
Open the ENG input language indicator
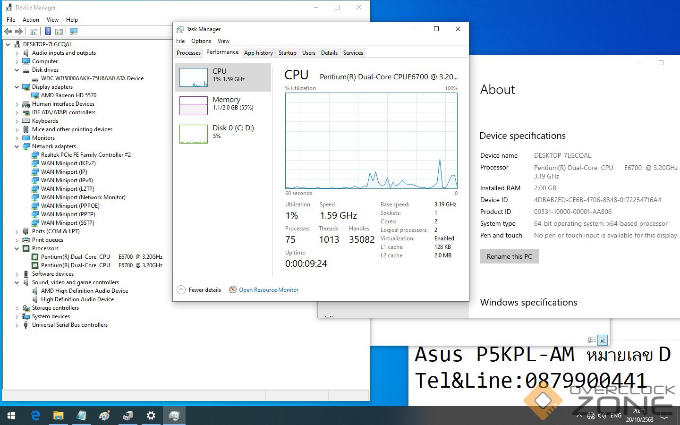[x=616, y=416]
